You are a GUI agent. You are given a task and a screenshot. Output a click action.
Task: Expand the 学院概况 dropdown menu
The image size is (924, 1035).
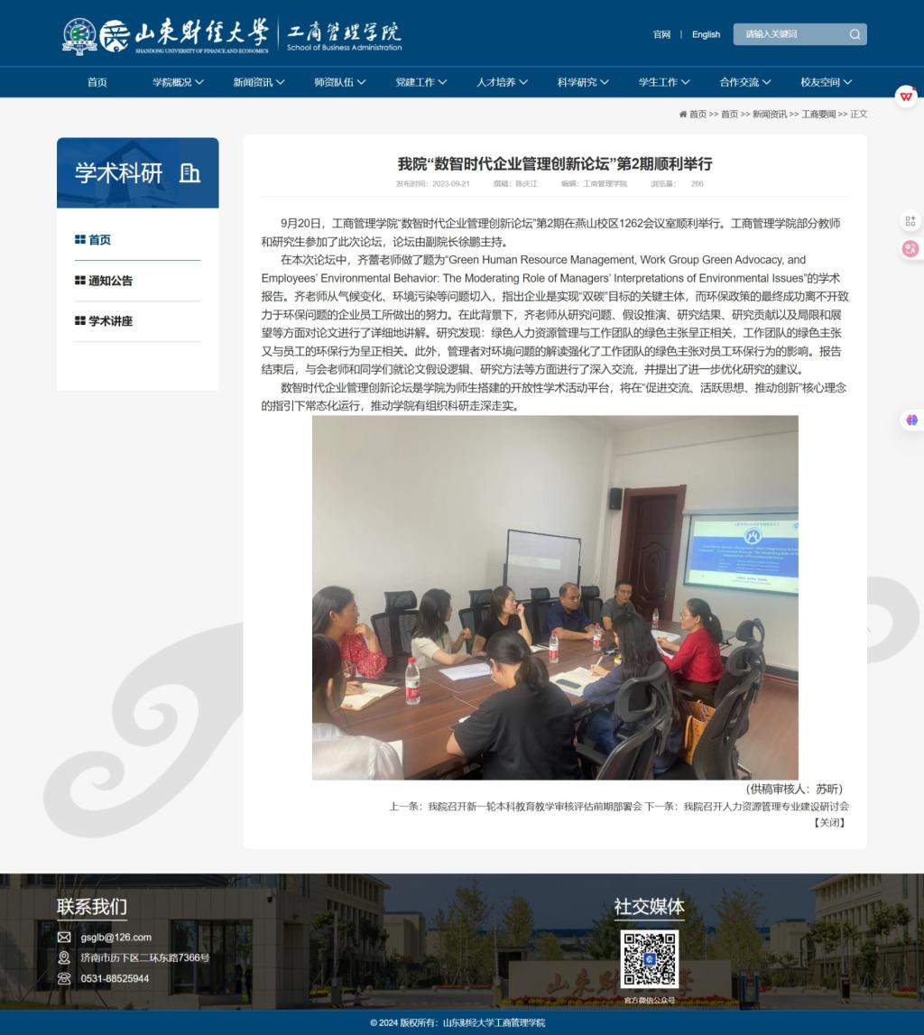click(x=178, y=82)
